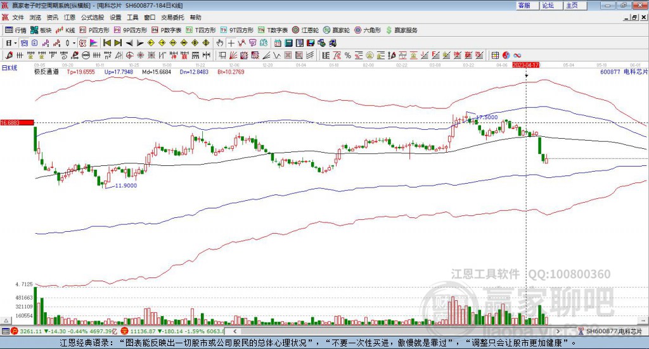The height and width of the screenshot is (349, 649).
Task: Open the 赢家轮 wheel tool
Action: click(337, 30)
